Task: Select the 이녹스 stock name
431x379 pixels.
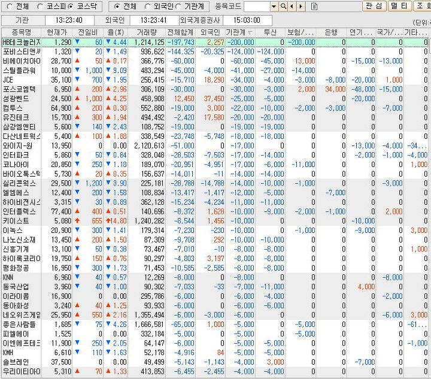Action: click(x=13, y=231)
